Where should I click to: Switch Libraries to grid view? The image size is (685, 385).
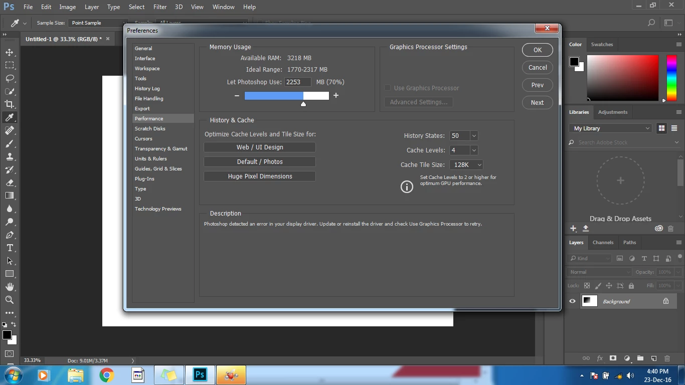pos(661,128)
